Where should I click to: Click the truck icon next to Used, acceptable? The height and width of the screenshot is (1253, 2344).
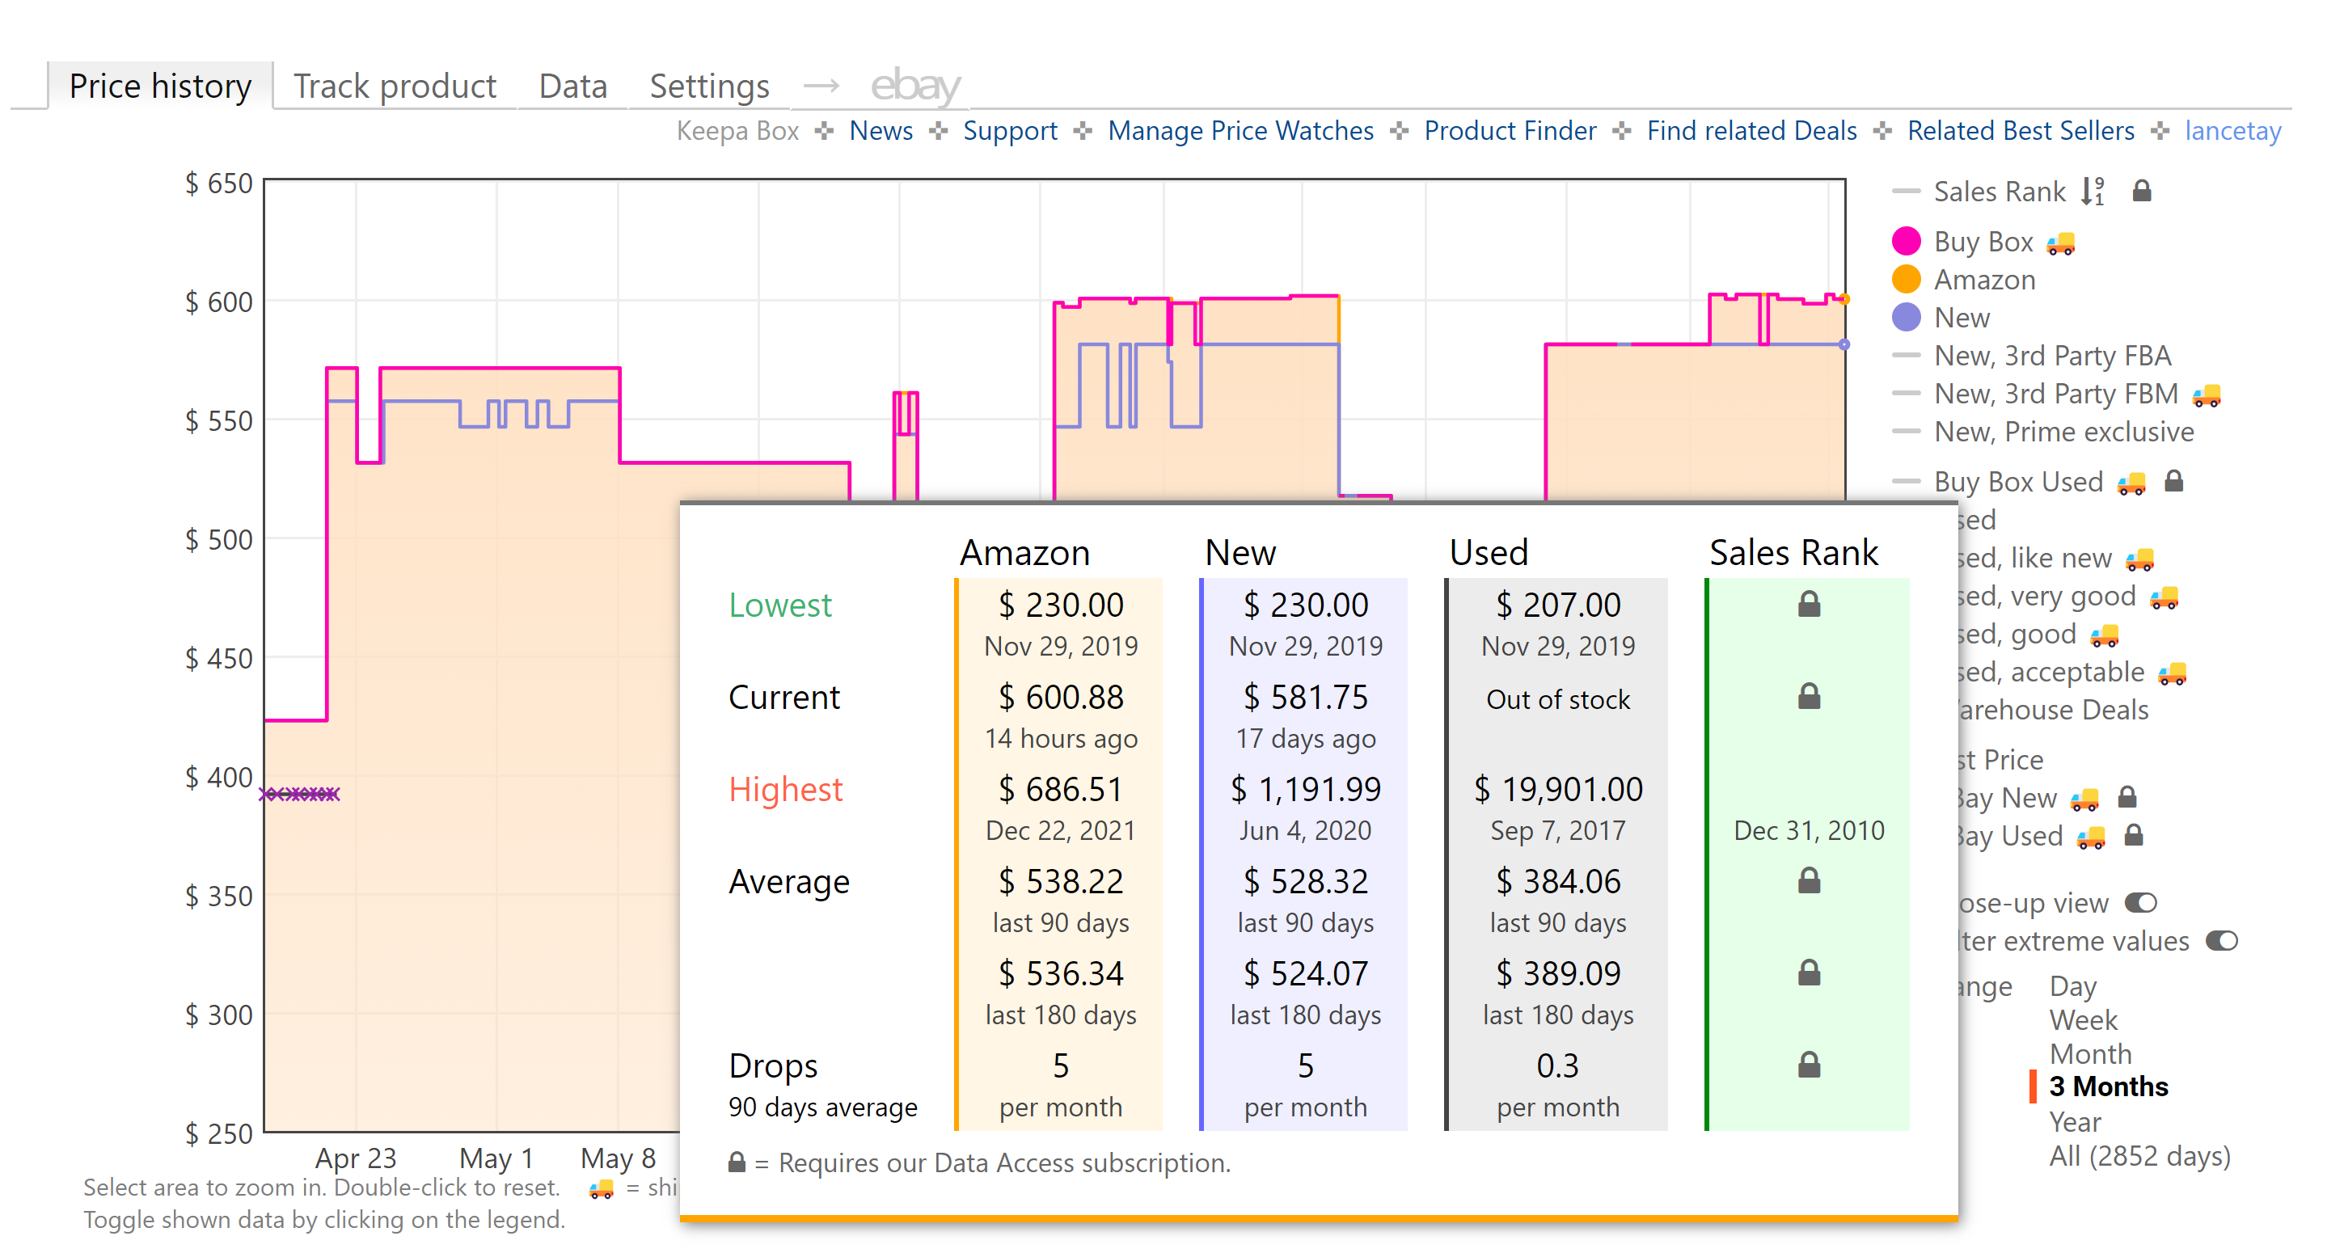(x=2171, y=674)
